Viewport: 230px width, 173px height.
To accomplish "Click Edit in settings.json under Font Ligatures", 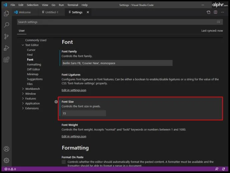I will [x=74, y=90].
